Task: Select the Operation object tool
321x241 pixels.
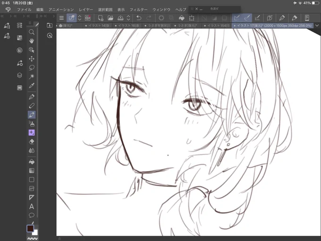Action: point(32,50)
